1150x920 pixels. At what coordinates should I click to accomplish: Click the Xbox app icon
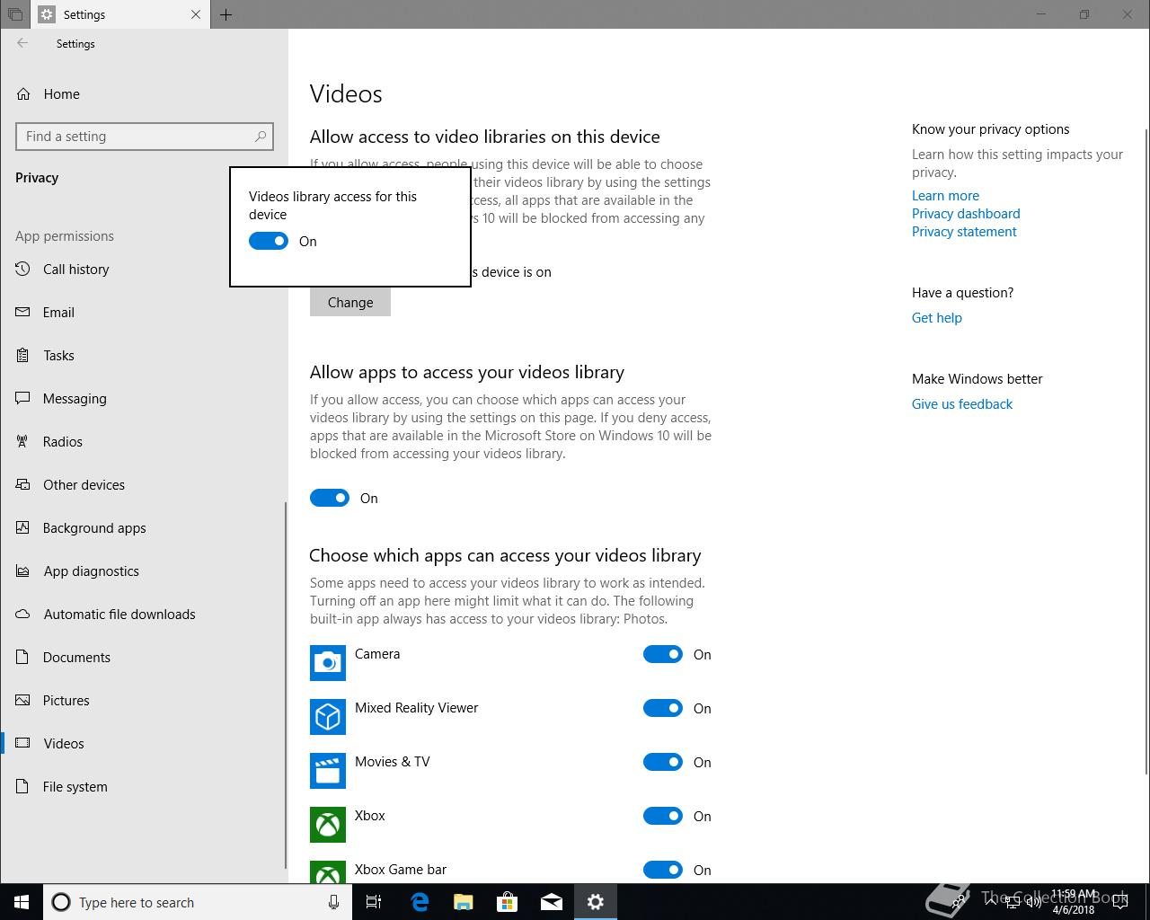[x=328, y=825]
